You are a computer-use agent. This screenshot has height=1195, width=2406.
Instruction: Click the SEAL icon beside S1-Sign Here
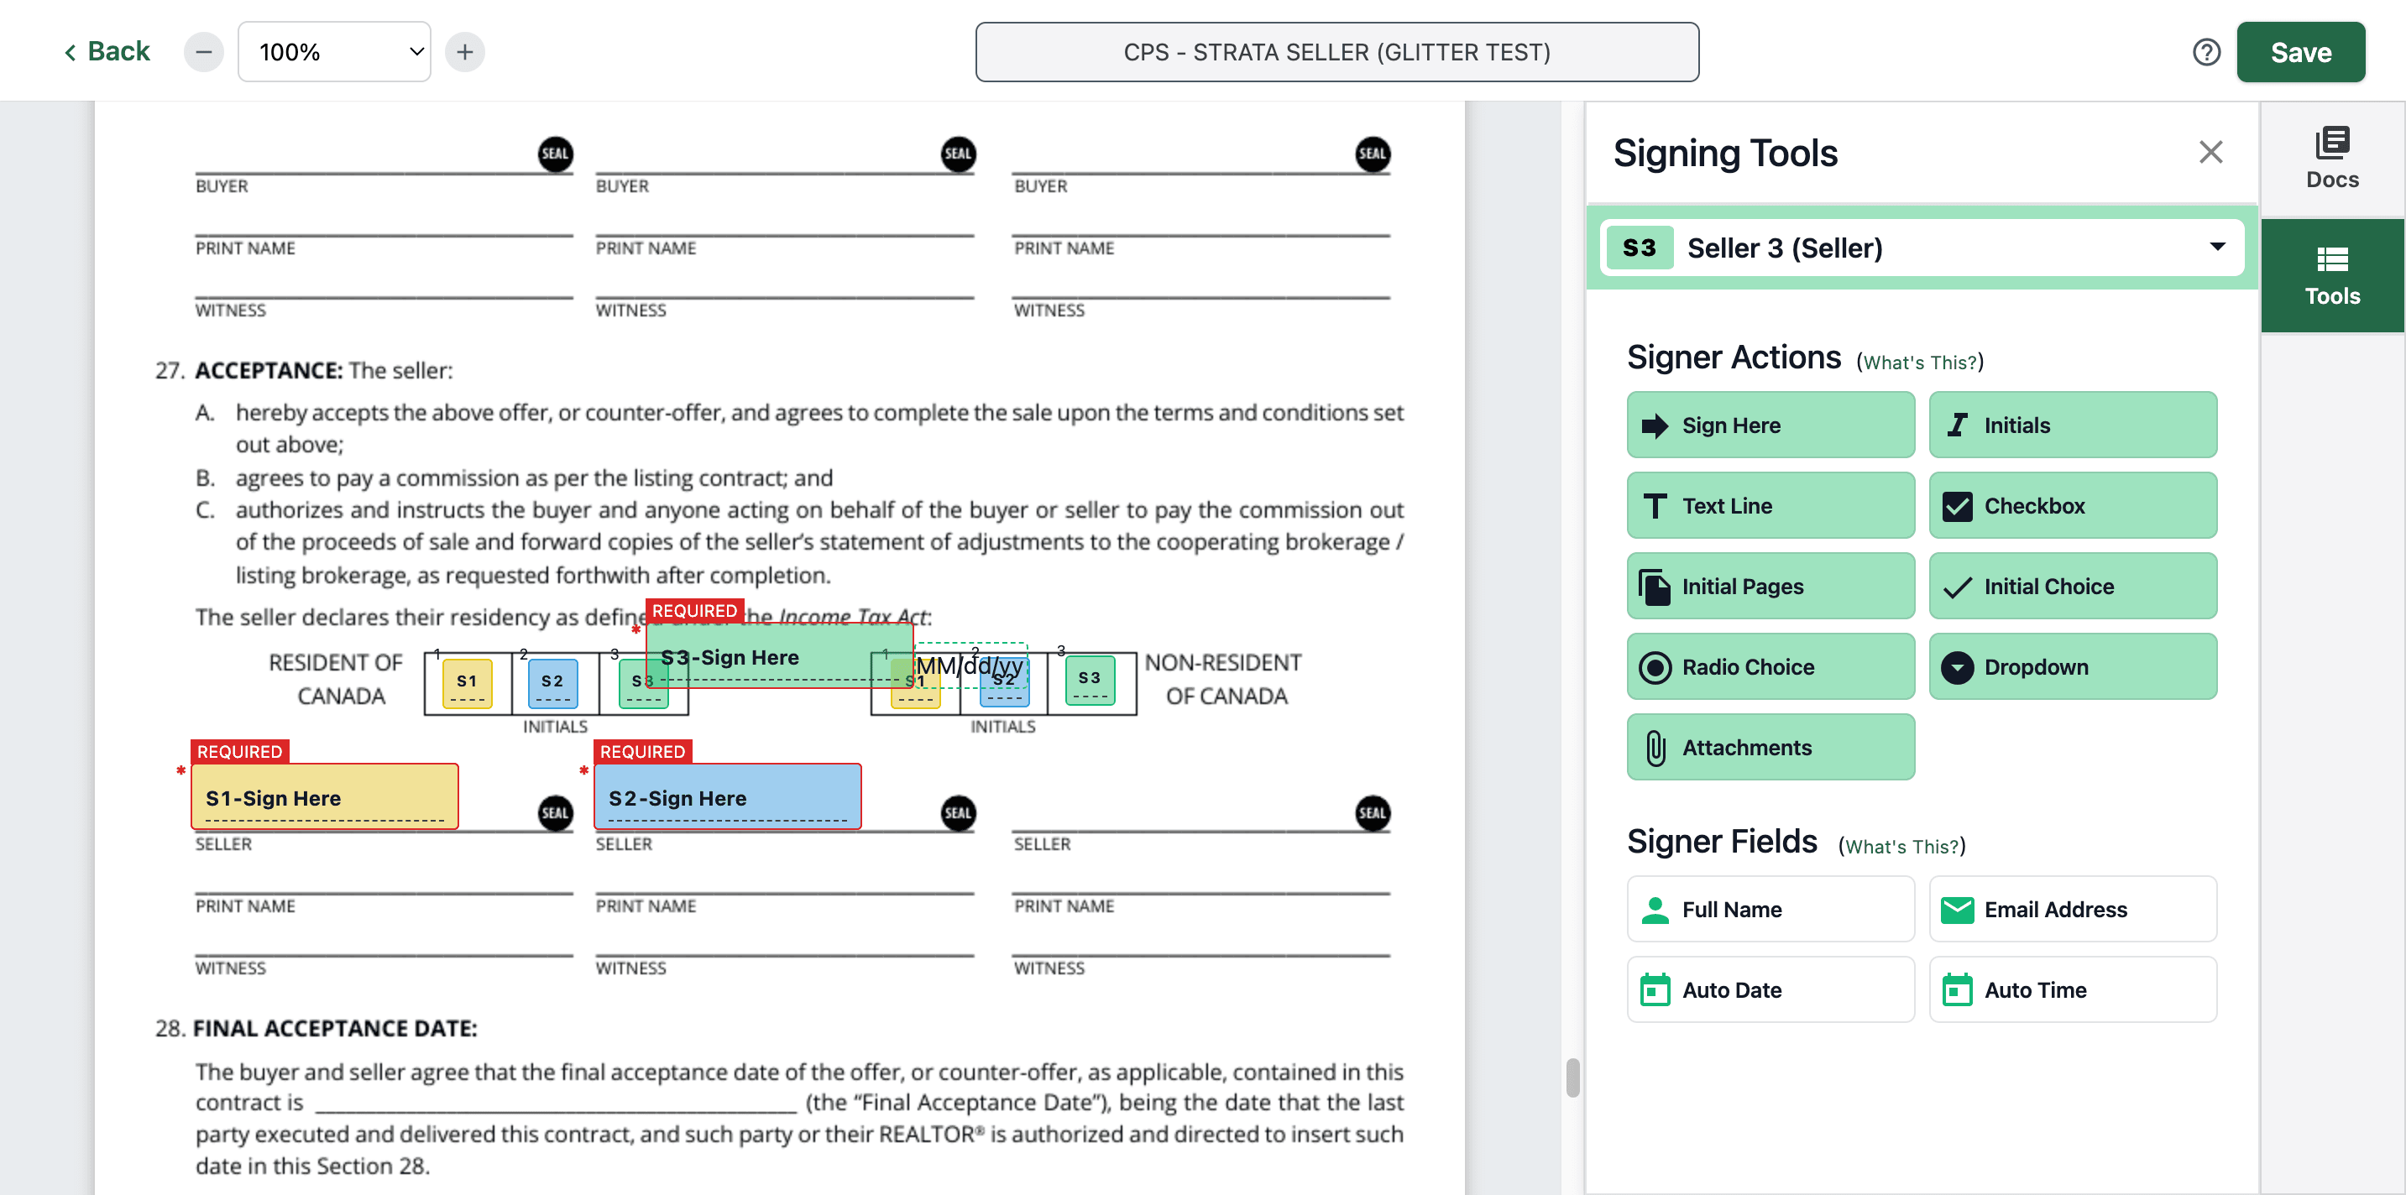click(555, 812)
